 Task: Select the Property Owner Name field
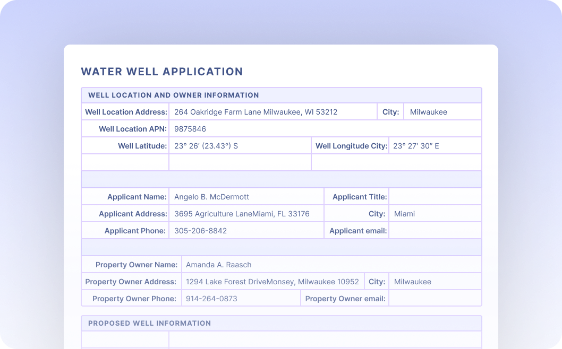331,265
